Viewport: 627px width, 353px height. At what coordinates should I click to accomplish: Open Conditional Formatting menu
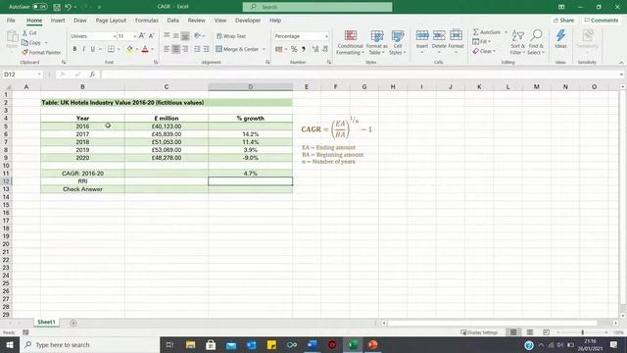click(351, 42)
